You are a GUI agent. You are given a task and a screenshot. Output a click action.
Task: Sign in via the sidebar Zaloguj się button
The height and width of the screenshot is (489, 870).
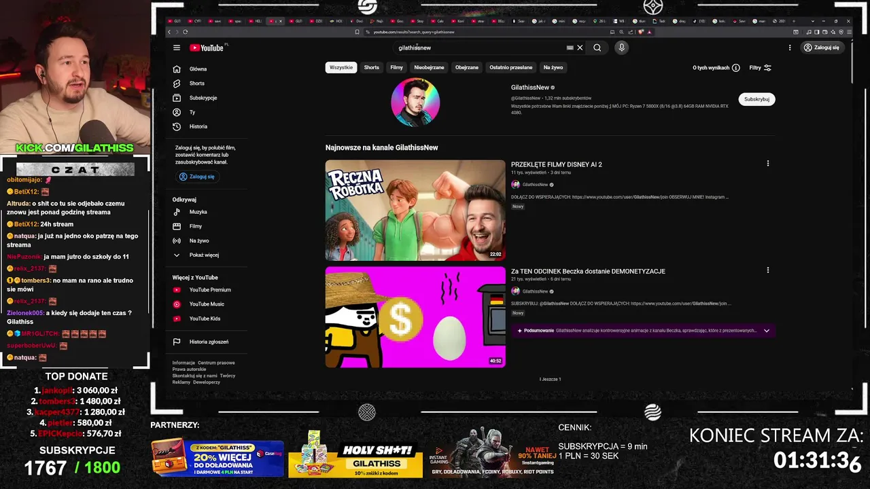coord(197,177)
